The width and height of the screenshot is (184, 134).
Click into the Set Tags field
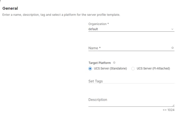pos(128,81)
